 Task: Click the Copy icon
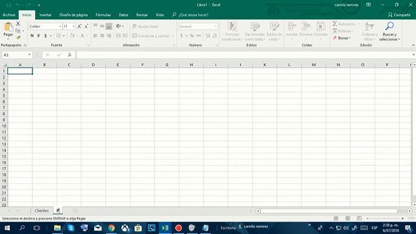tap(18, 31)
